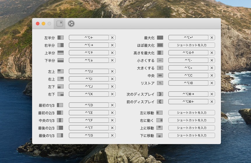251x163 pixels.
Task: Click the 最初の1/3 shortcut field
Action: 89,105
